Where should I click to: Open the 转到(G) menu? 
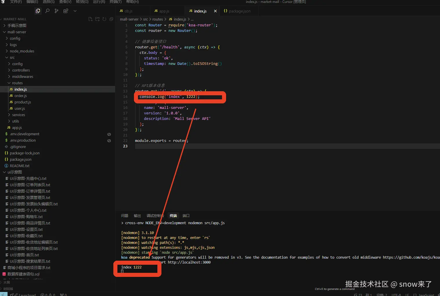(x=82, y=2)
